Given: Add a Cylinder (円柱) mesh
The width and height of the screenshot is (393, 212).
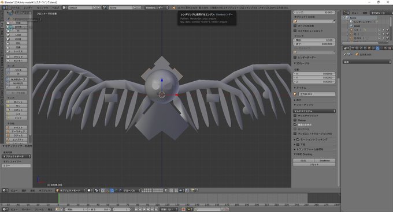Looking at the screenshot, I should point(17,43).
